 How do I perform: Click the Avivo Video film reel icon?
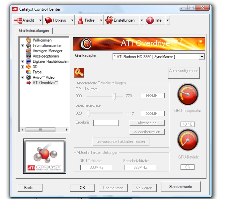pyautogui.click(x=29, y=77)
